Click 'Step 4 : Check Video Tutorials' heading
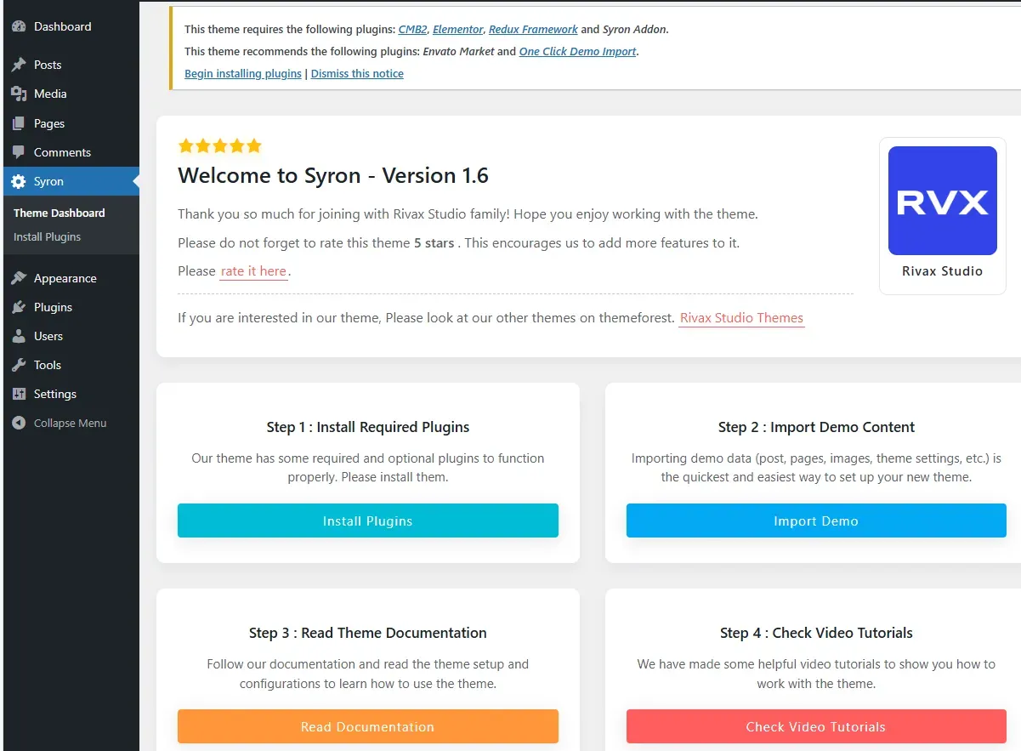This screenshot has width=1021, height=751. [x=816, y=633]
